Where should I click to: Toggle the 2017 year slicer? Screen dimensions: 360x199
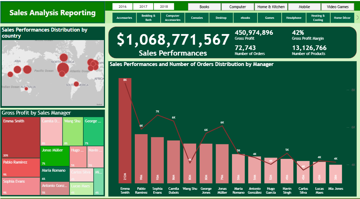143,7
